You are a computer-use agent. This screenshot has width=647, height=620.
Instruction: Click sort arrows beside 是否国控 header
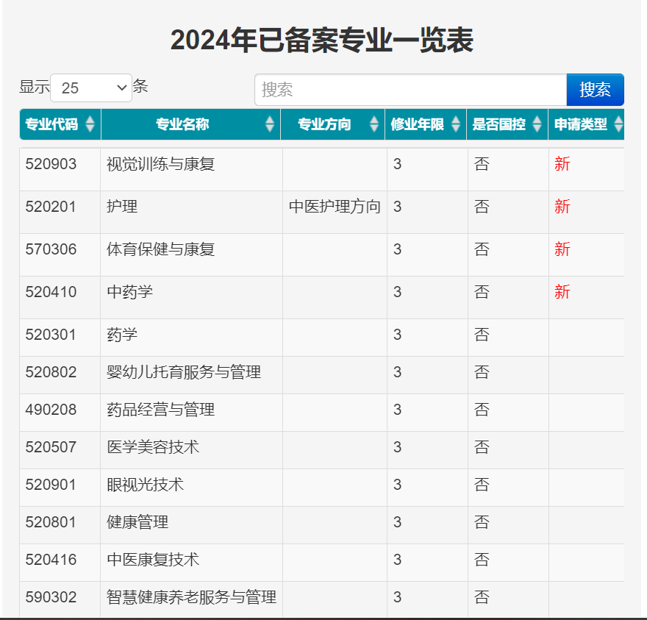[x=537, y=124]
